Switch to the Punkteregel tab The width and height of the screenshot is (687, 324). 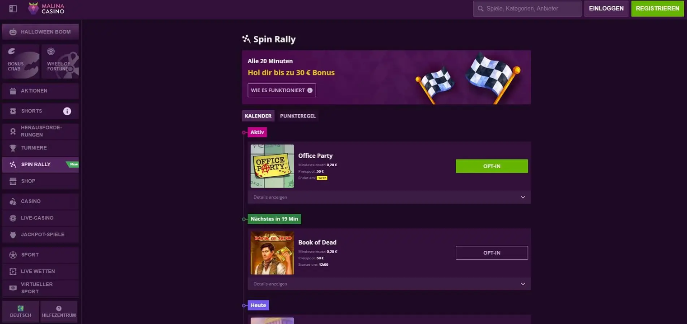pyautogui.click(x=298, y=116)
